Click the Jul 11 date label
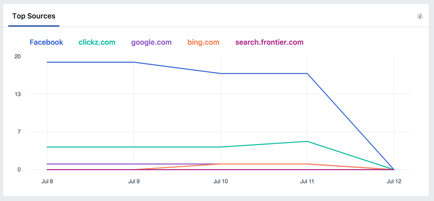434x201 pixels. point(307,181)
